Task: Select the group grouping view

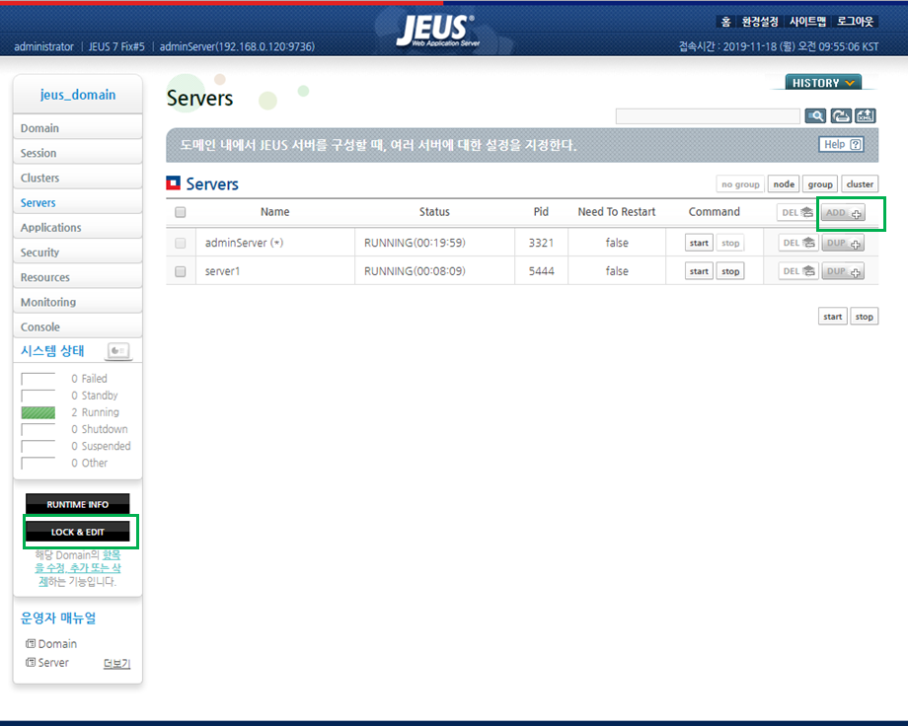Action: (820, 184)
